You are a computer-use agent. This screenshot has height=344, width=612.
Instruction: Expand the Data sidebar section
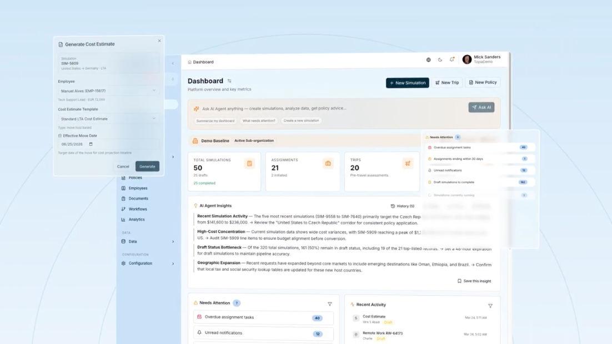173,241
